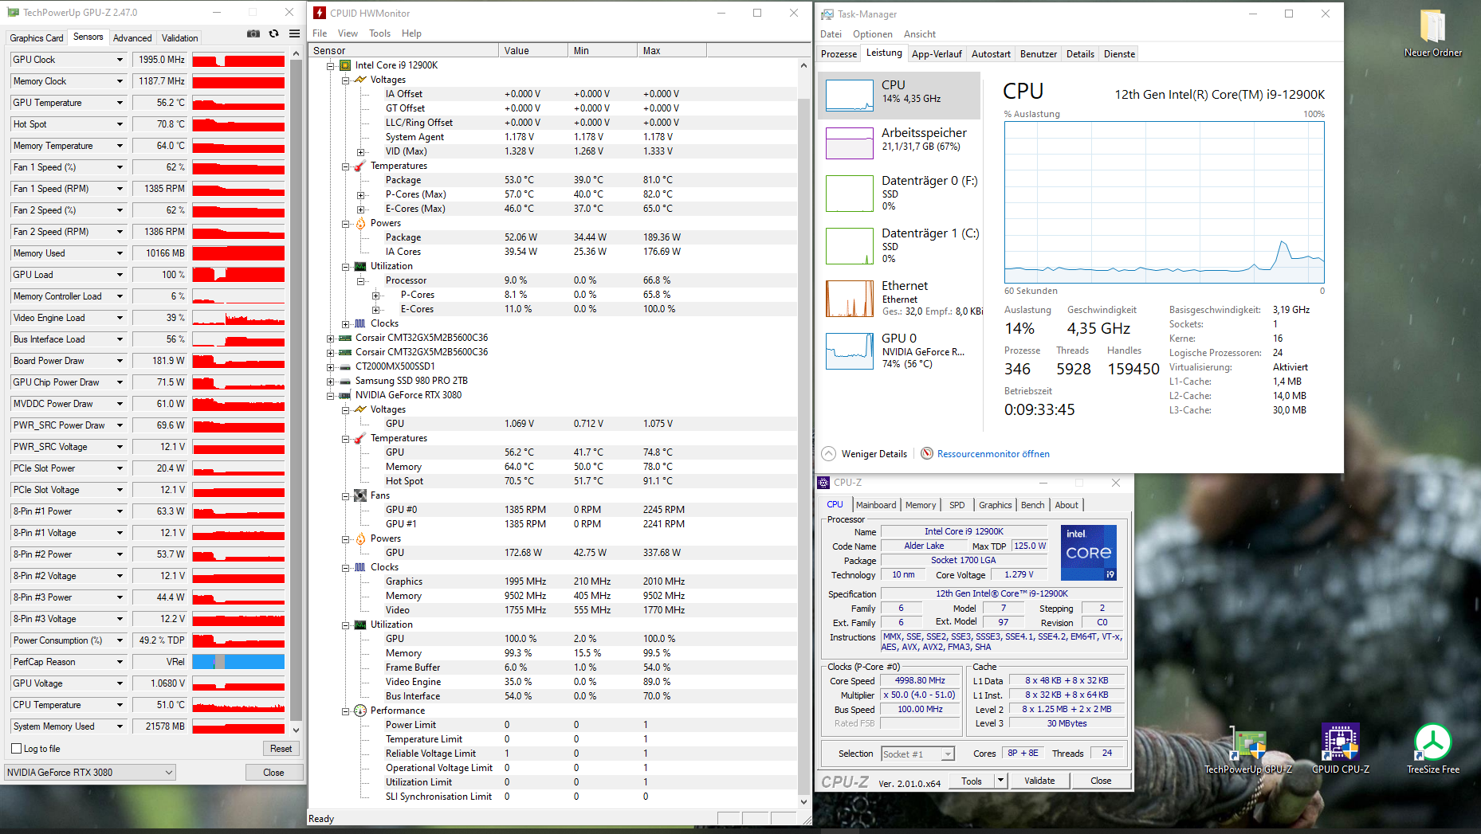Collapse the NVIDIA GeForce RTX 3080 node
Image resolution: width=1481 pixels, height=834 pixels.
tap(330, 395)
